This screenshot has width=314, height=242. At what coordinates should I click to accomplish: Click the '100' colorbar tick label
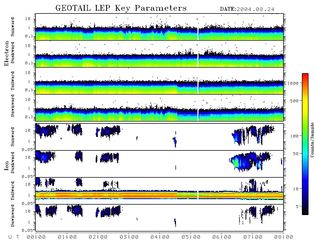point(294,136)
